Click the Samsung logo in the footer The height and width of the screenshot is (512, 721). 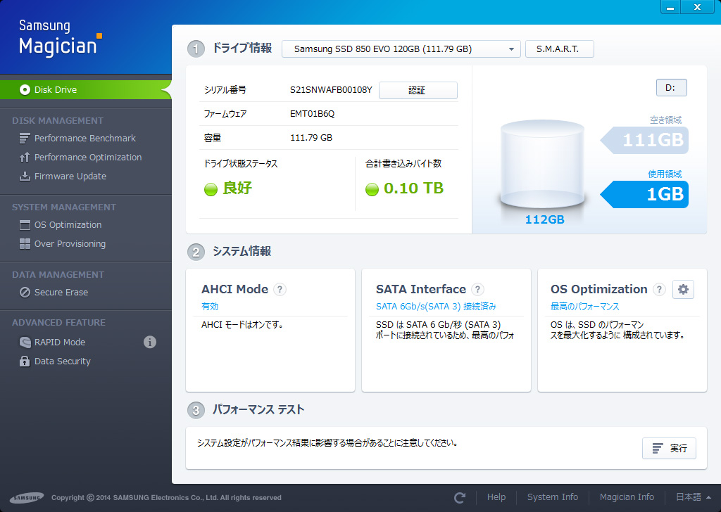pos(27,498)
